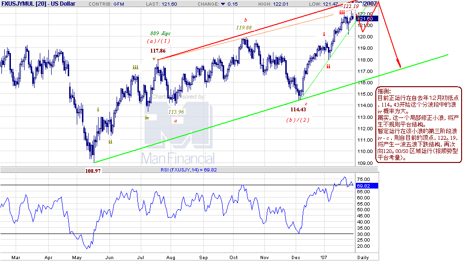Click the RSI (FXUSJY,14) = 69.82 indicator title
Viewport: 463px width, 270px height.
(189, 170)
